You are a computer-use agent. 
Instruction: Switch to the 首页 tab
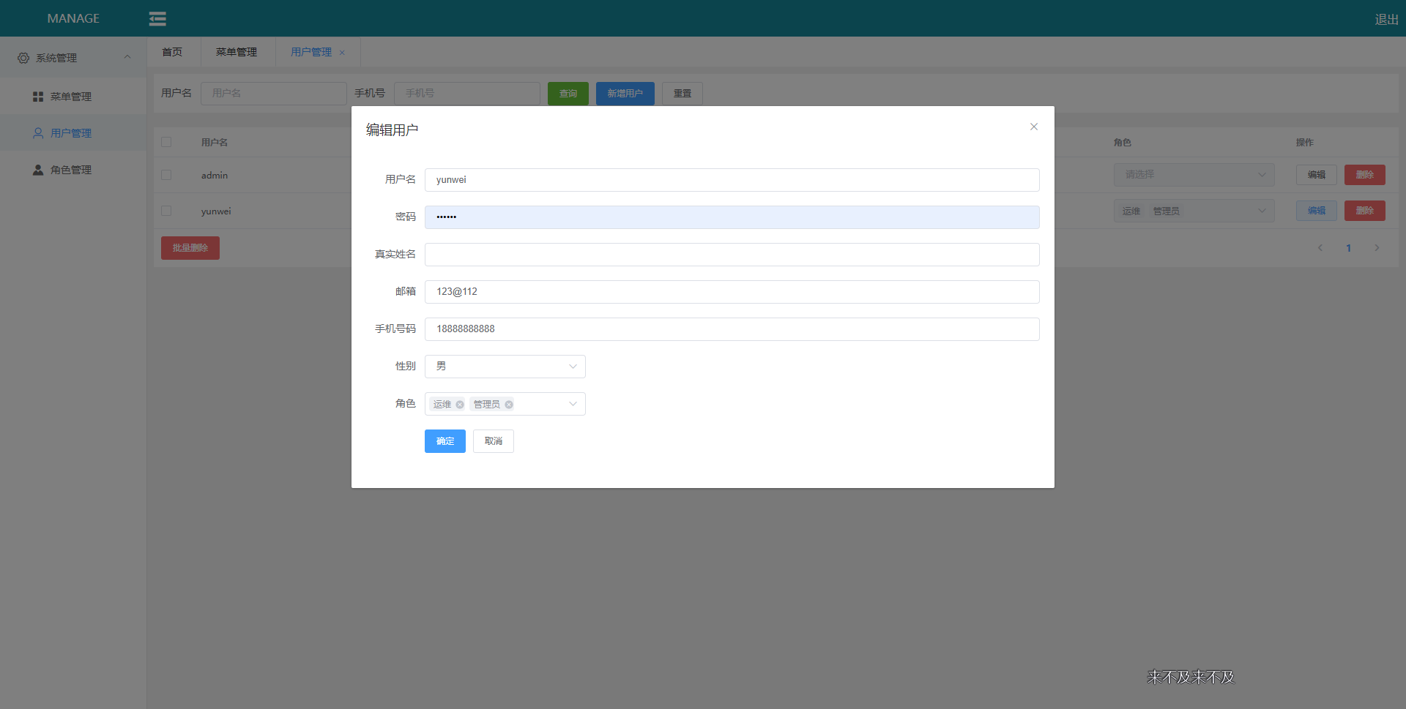(172, 52)
